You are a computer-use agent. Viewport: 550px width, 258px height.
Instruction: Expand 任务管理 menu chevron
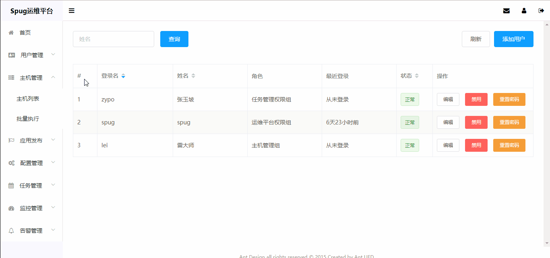(x=53, y=185)
